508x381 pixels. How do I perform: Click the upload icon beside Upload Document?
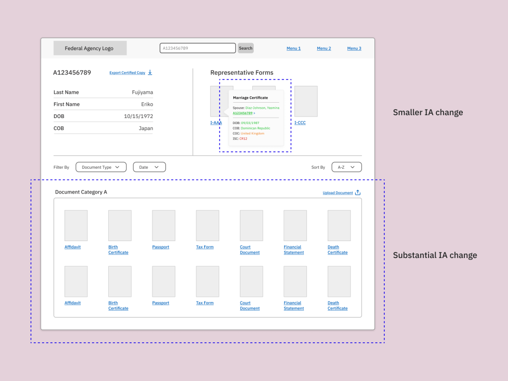pyautogui.click(x=358, y=192)
